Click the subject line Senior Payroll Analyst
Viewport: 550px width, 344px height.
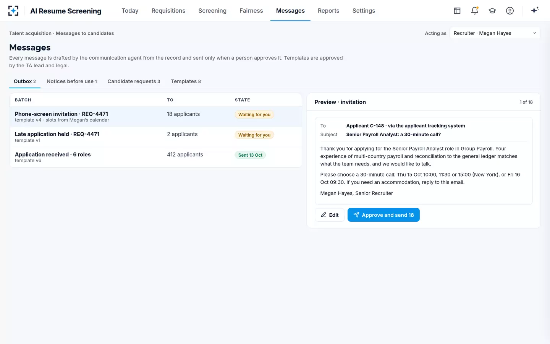click(393, 135)
